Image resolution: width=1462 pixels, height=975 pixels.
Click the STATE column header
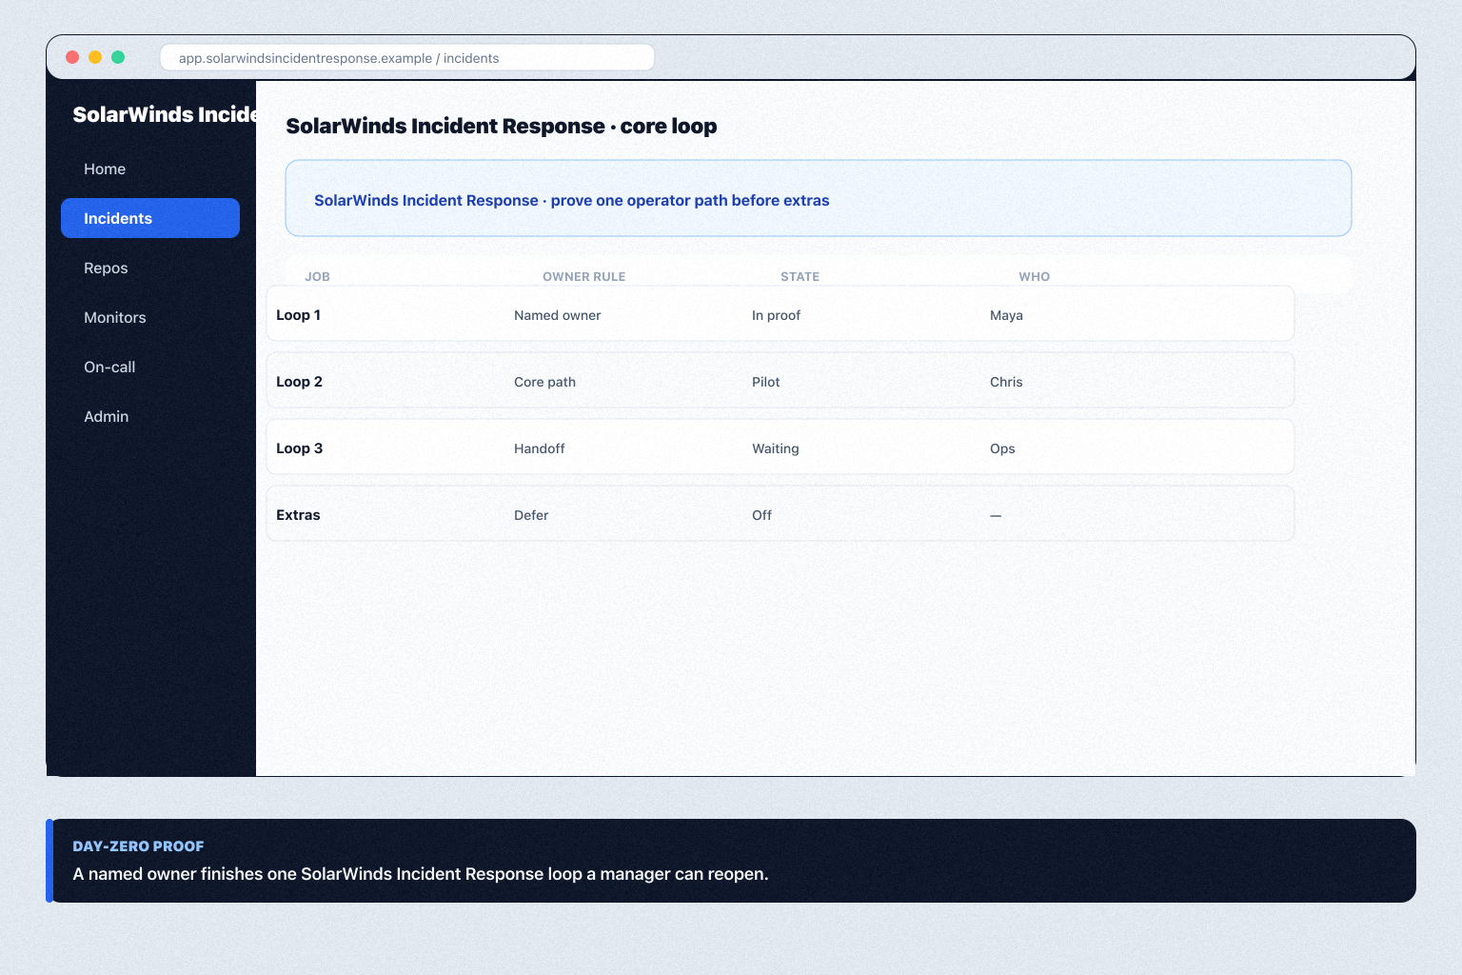click(x=800, y=277)
